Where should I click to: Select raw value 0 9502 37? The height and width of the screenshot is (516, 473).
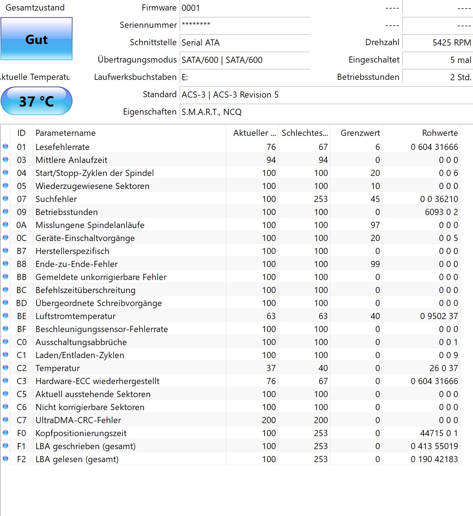[x=439, y=316]
